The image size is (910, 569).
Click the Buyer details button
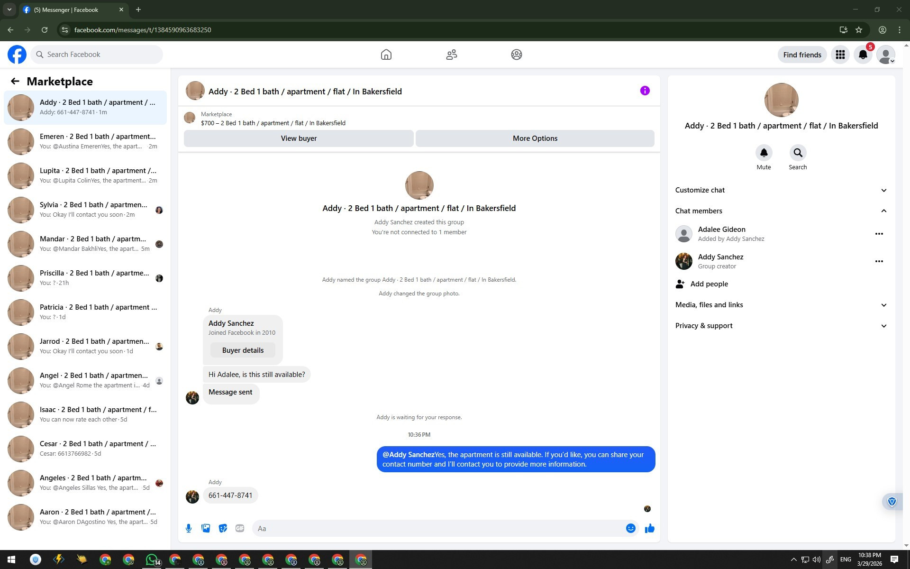coord(243,350)
